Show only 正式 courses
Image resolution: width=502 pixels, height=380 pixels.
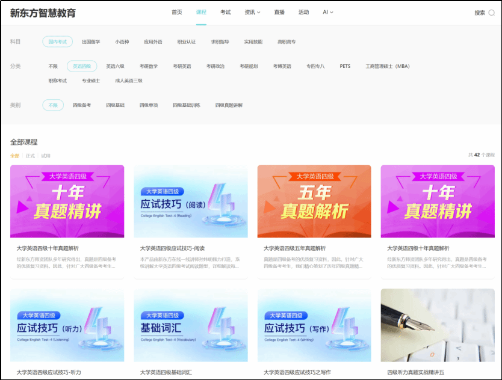(x=30, y=155)
